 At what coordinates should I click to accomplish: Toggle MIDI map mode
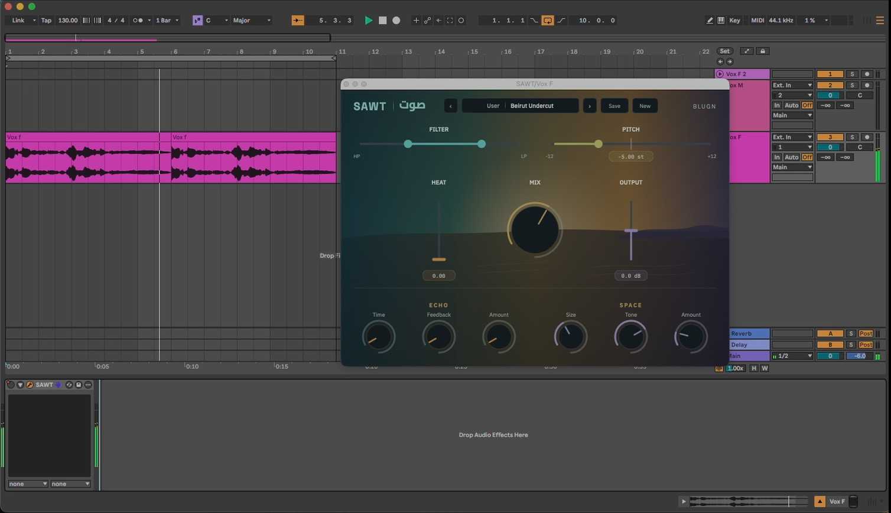pos(757,20)
